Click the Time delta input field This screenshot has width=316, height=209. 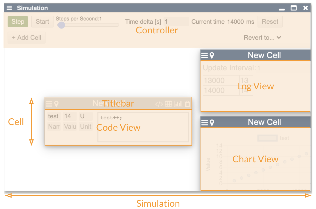[176, 22]
